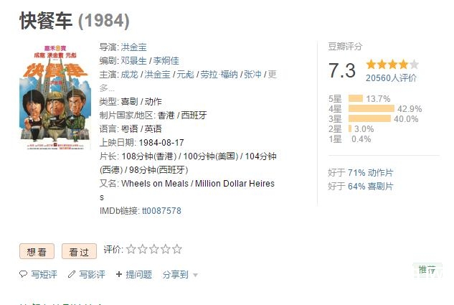Give the movie five stars
454x305 pixels.
[x=176, y=250]
